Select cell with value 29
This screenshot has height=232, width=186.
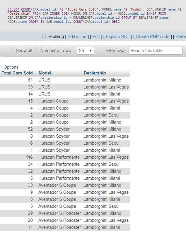30,213
